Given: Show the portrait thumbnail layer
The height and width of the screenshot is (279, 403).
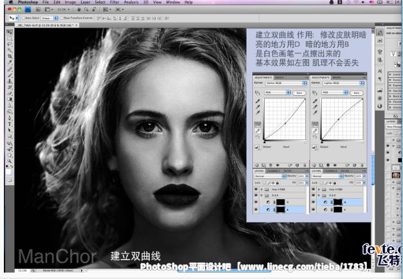Looking at the screenshot, I should pos(388,175).
